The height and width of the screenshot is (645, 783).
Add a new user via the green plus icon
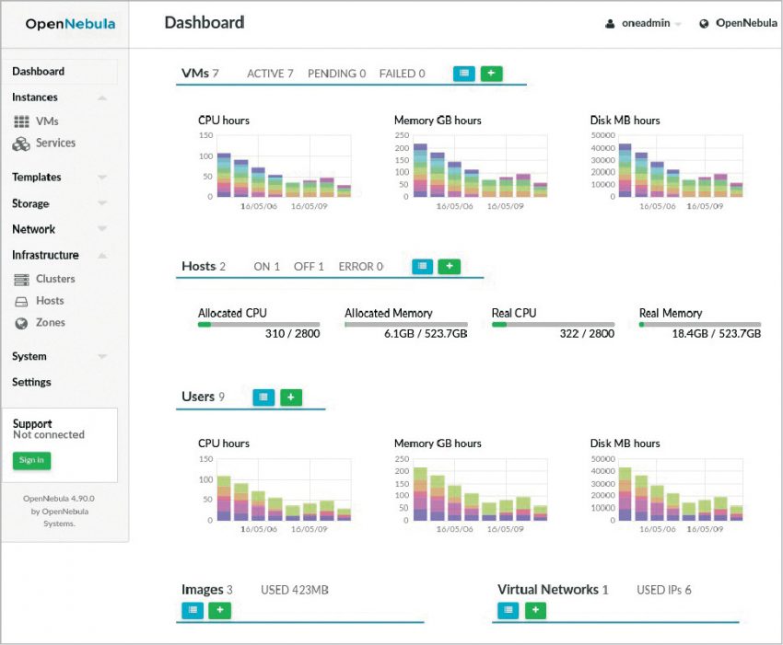coord(291,397)
